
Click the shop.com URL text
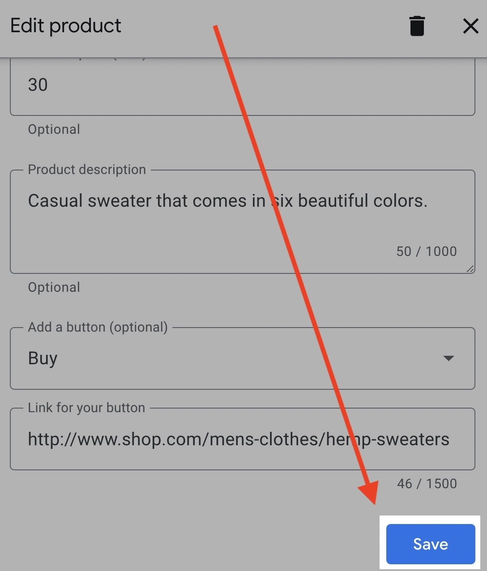[238, 439]
